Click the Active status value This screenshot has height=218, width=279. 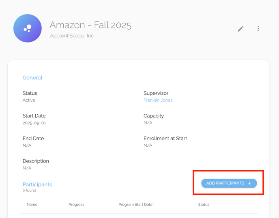[29, 100]
